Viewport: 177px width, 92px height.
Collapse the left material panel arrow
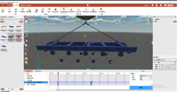[x=24, y=43]
